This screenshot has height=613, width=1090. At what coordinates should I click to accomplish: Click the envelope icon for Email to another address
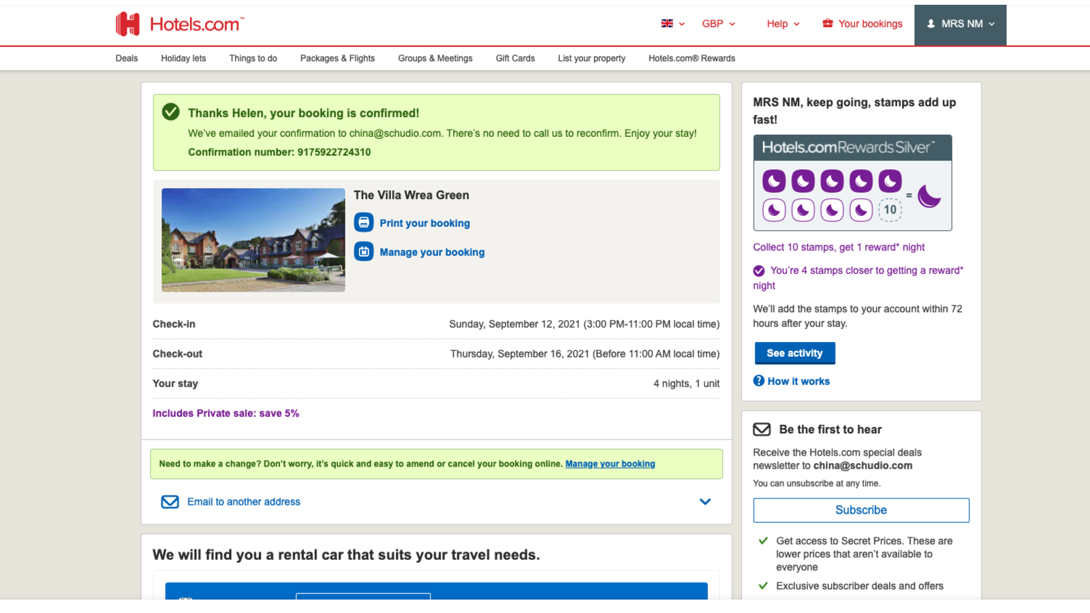pyautogui.click(x=170, y=502)
